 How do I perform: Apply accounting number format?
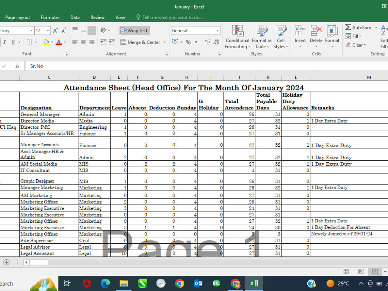coord(175,42)
